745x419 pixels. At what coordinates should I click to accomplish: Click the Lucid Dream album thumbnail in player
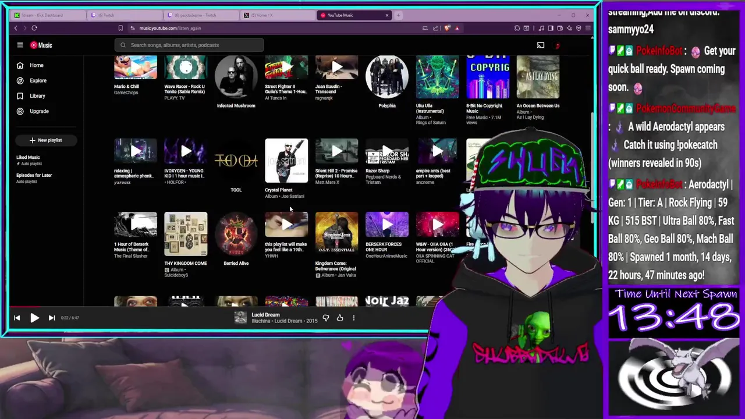click(240, 318)
